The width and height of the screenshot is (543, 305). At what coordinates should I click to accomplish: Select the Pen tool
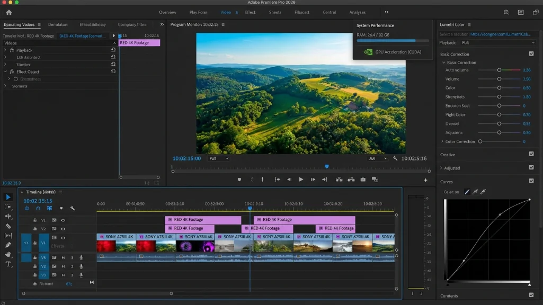pyautogui.click(x=8, y=245)
